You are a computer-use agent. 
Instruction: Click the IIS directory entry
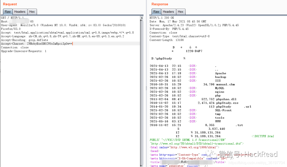coord(218,81)
